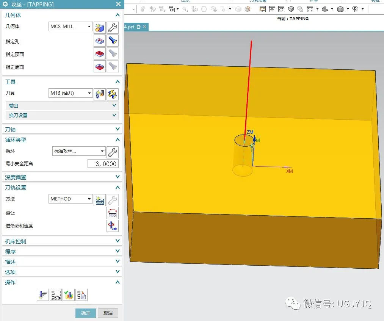Cancel the dialog with 取消
384x321 pixels.
tap(108, 313)
